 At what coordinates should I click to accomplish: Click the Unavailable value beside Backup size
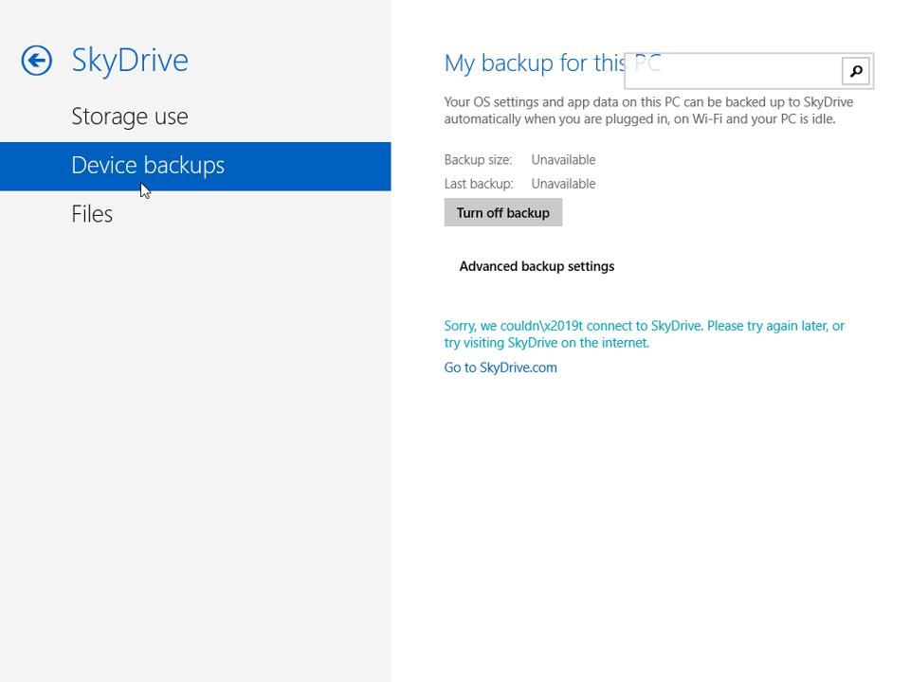coord(563,159)
